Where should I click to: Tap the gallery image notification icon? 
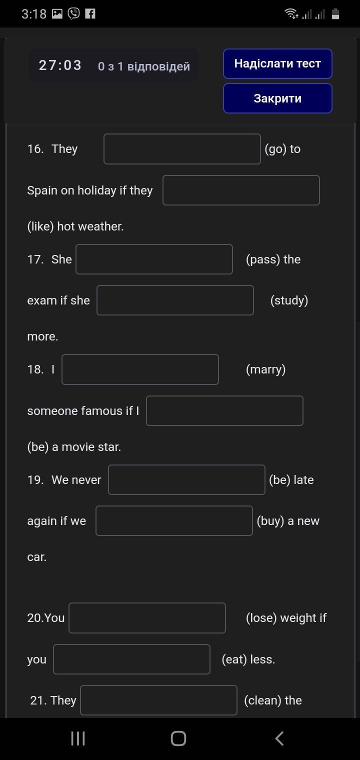click(57, 13)
